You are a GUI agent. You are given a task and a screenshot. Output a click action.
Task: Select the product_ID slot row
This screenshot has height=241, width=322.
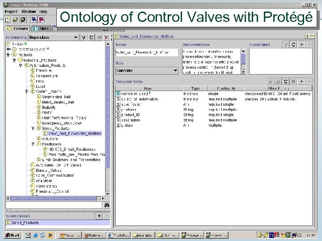coord(214,115)
